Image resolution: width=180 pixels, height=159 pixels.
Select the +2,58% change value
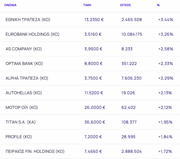[x=166, y=49]
